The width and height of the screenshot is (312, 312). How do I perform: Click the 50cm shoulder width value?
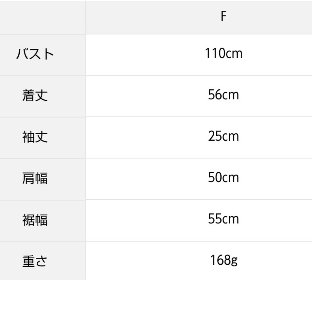[x=223, y=177]
